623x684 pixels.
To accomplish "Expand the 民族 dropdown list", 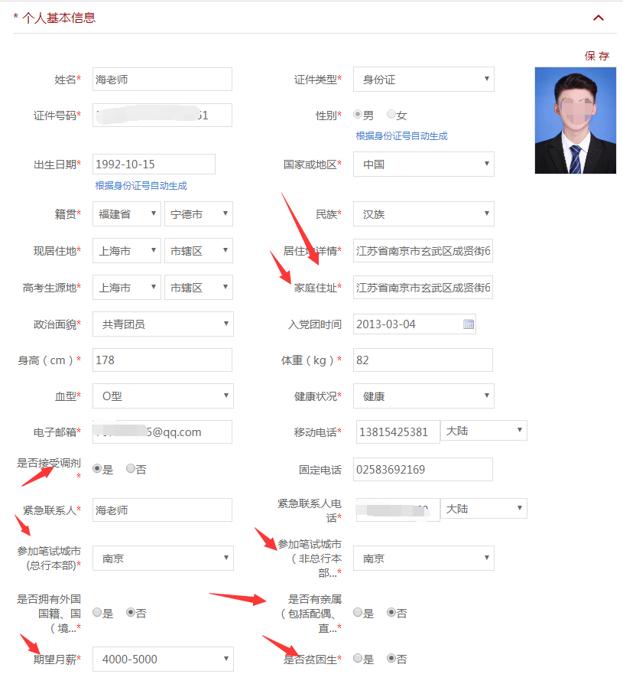I will click(423, 214).
